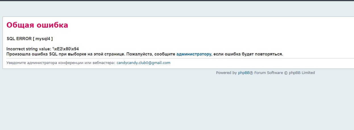Screen dimensions: 354x130
Task: Click the Incorrect string value text
Action: [x=29, y=49]
